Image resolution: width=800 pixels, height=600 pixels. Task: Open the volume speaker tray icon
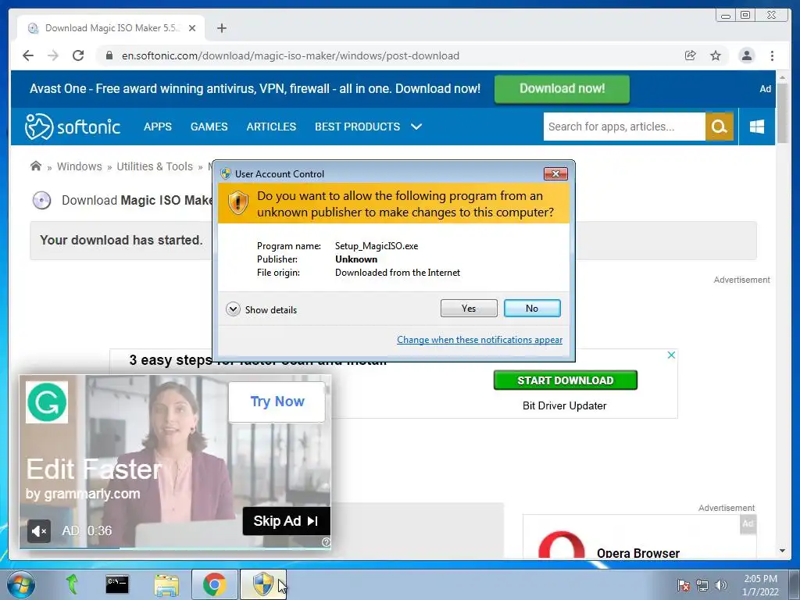[721, 585]
